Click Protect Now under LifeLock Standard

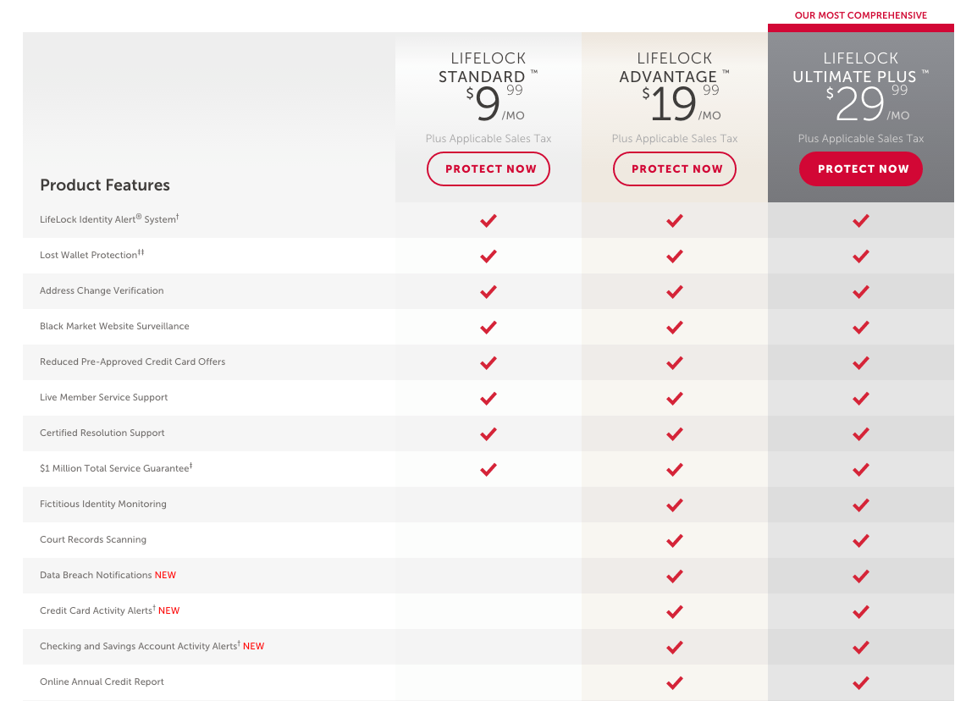(x=488, y=168)
